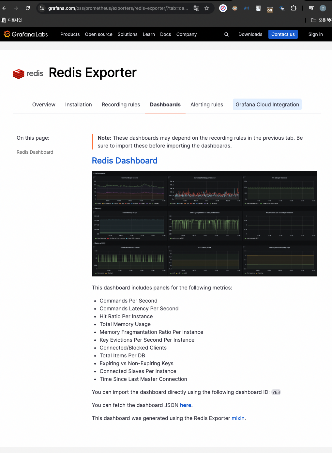Viewport: 332px width, 453px height.
Task: Click the Grafana Labs logo
Action: coord(26,34)
